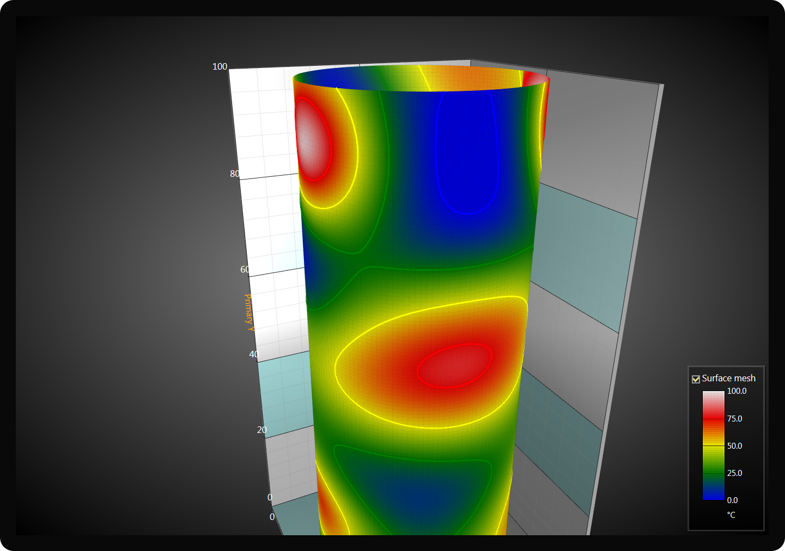Select the 80 tick label on Y axis

click(235, 174)
